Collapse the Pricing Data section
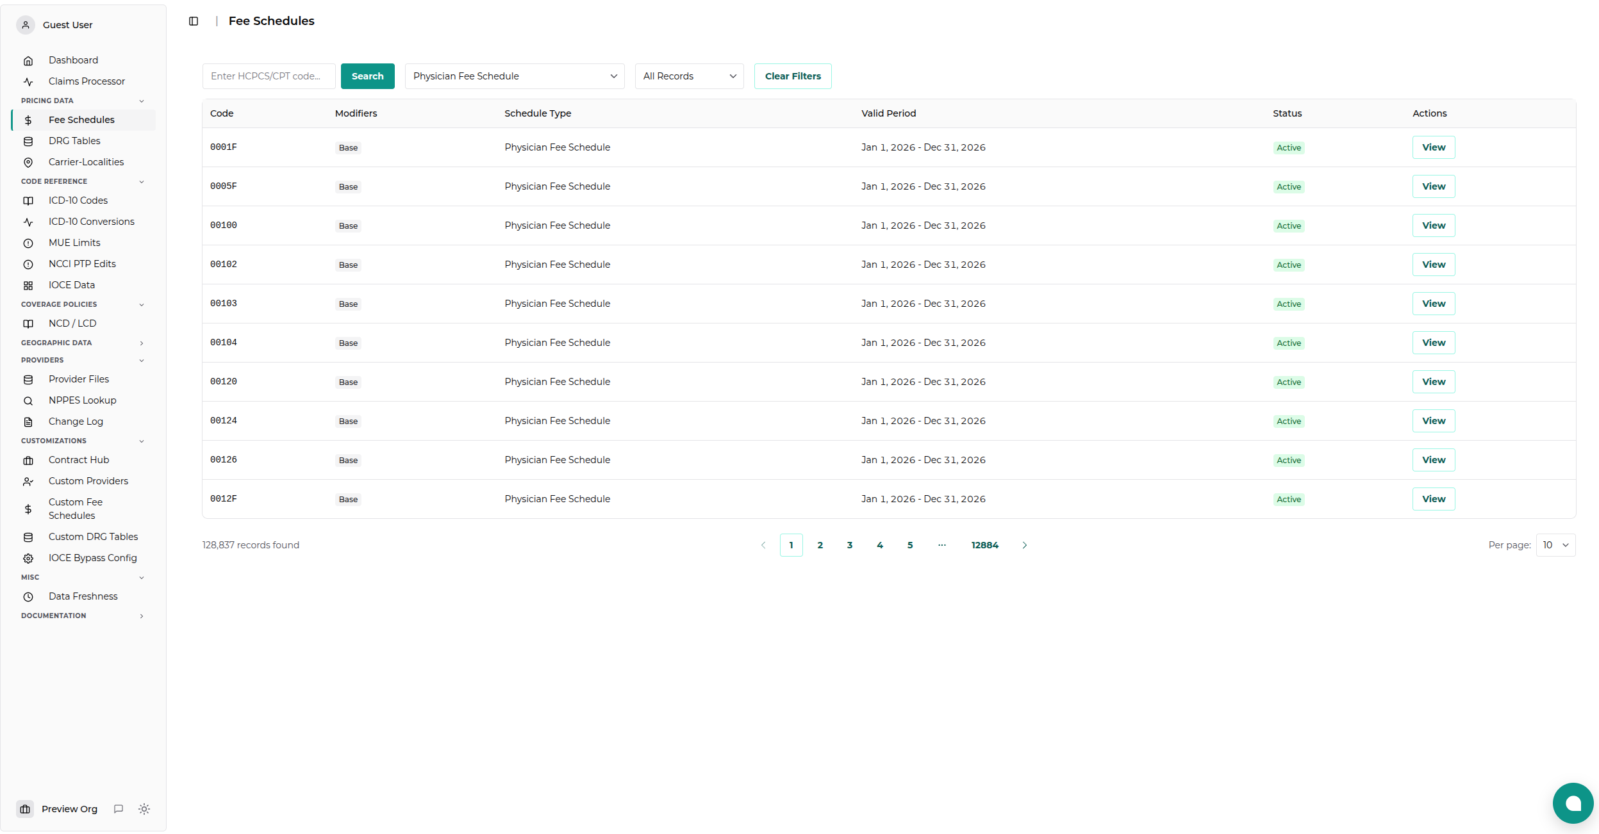Image resolution: width=1599 pixels, height=834 pixels. coord(142,101)
